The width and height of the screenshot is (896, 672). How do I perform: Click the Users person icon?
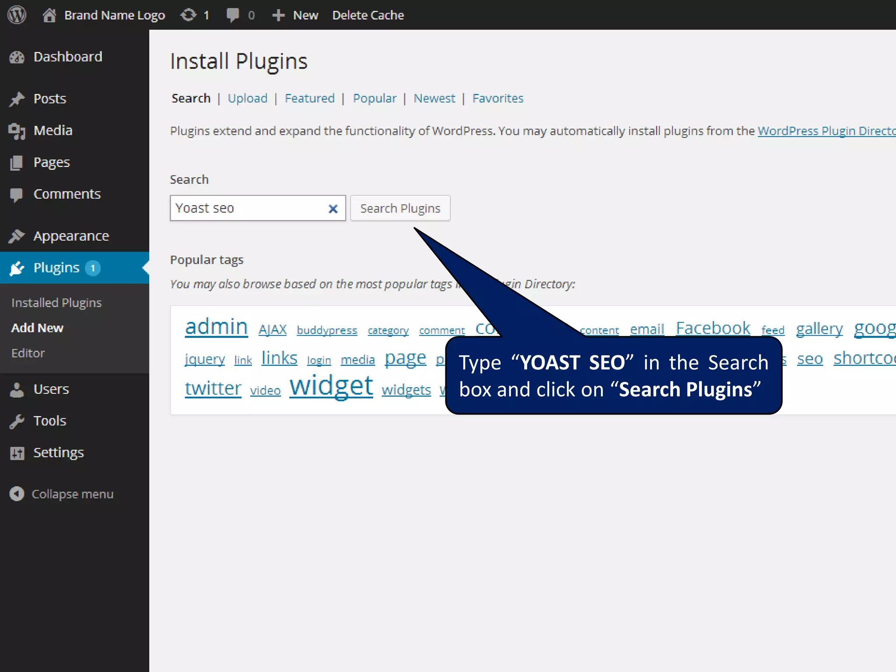17,390
